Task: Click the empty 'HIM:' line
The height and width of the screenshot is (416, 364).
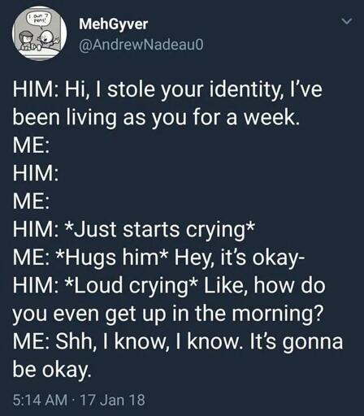Action: pos(36,173)
